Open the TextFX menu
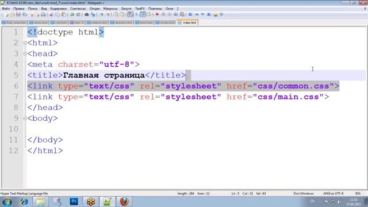 coord(140,9)
